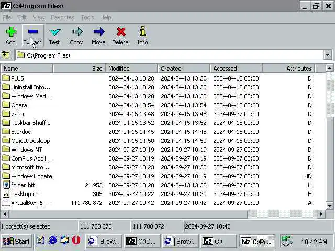This screenshot has height=251, width=335.
Task: Open the View menu
Action: click(39, 17)
